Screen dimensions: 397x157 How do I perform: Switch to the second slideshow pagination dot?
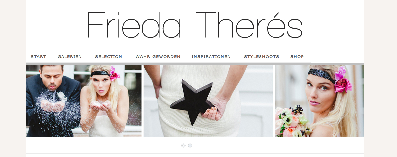click(190, 146)
